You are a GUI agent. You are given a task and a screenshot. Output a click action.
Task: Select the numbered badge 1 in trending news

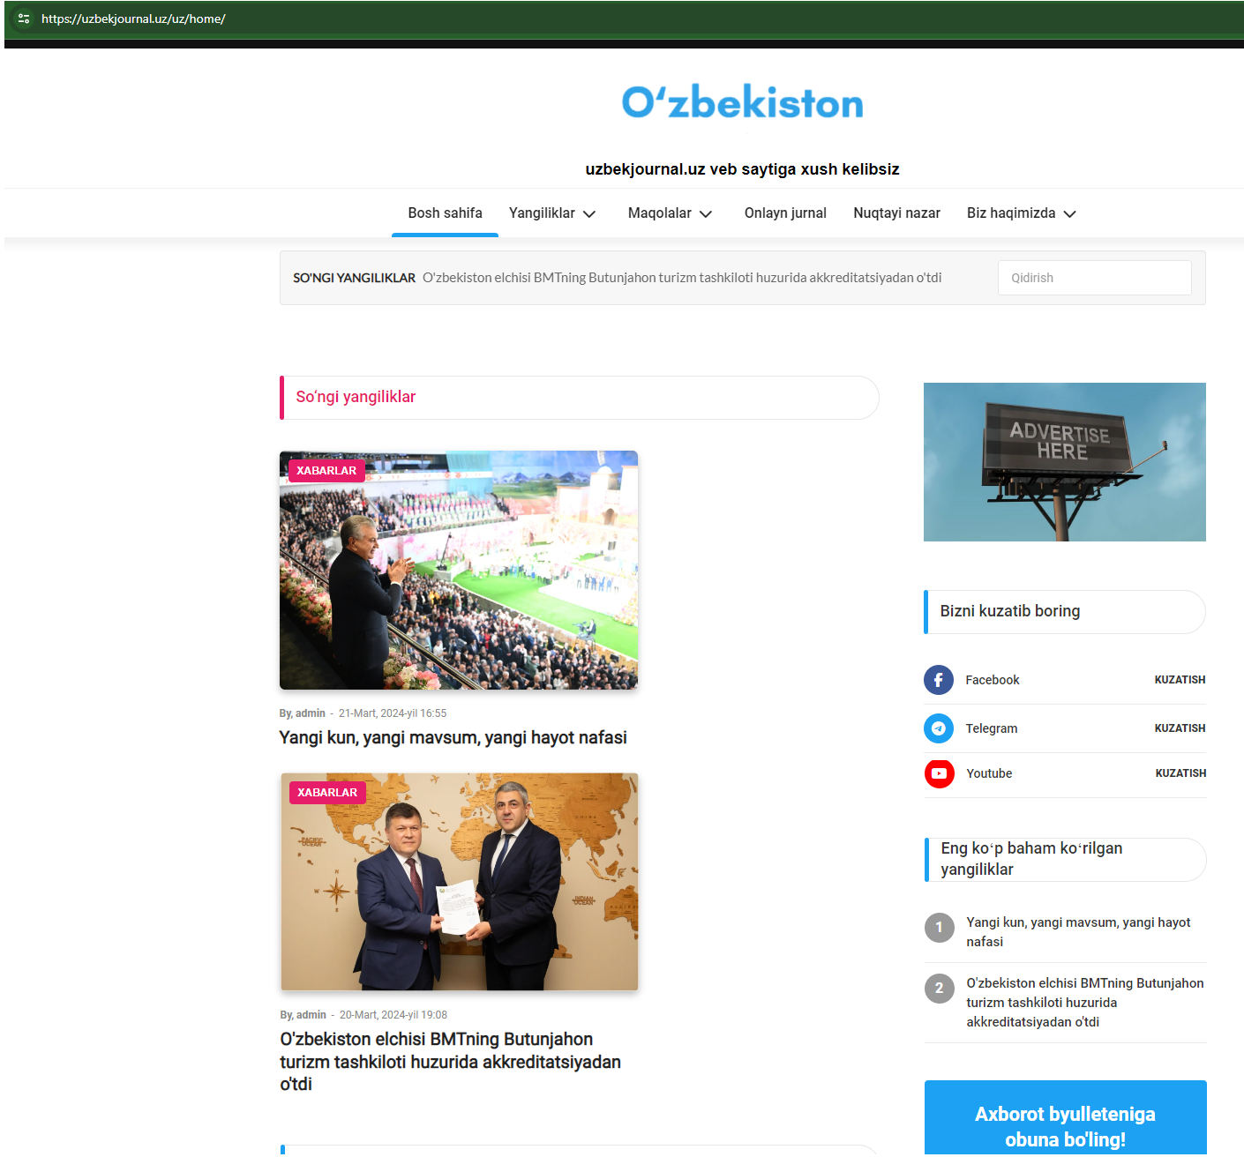(x=940, y=928)
